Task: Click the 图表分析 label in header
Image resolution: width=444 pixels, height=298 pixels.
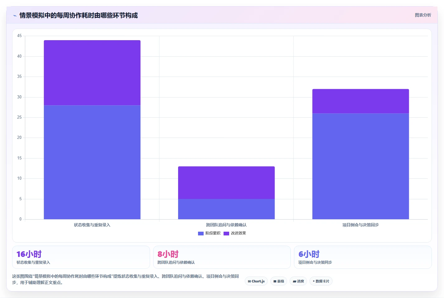Action: [423, 15]
